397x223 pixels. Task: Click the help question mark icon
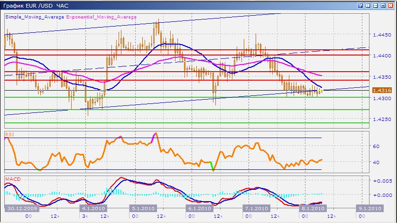click(x=360, y=5)
